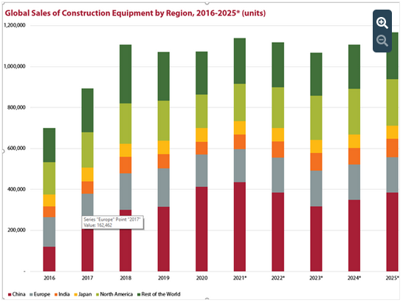Click the zoom in magnifier icon

pos(382,23)
